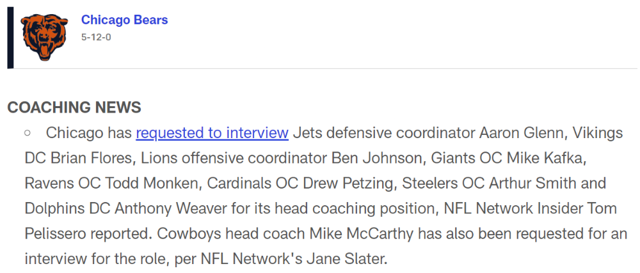This screenshot has height=273, width=640.
Task: Follow the 'requested to interview' hyperlink
Action: pos(212,133)
